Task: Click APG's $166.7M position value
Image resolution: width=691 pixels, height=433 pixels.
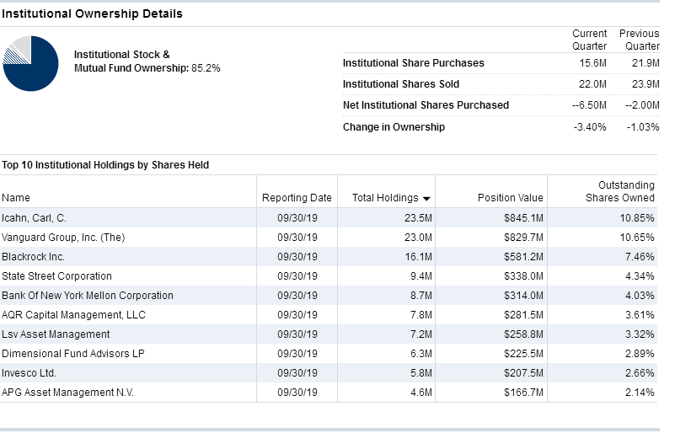Action: pos(523,393)
